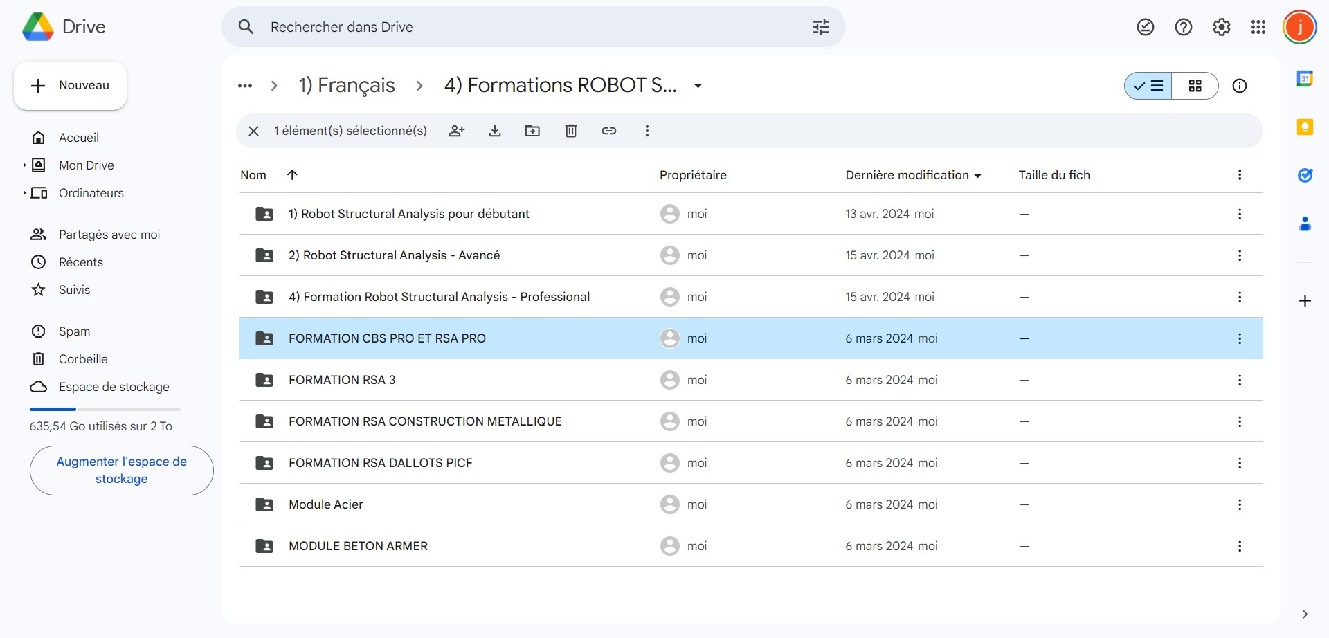This screenshot has height=638, width=1329.
Task: Open Dernière modification sort dropdown
Action: [x=978, y=176]
